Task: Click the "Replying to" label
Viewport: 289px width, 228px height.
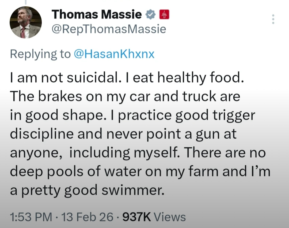Action: pyautogui.click(x=40, y=54)
